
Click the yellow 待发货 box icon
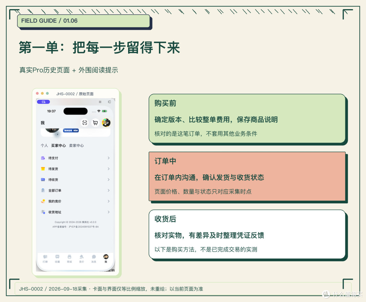tap(43, 169)
